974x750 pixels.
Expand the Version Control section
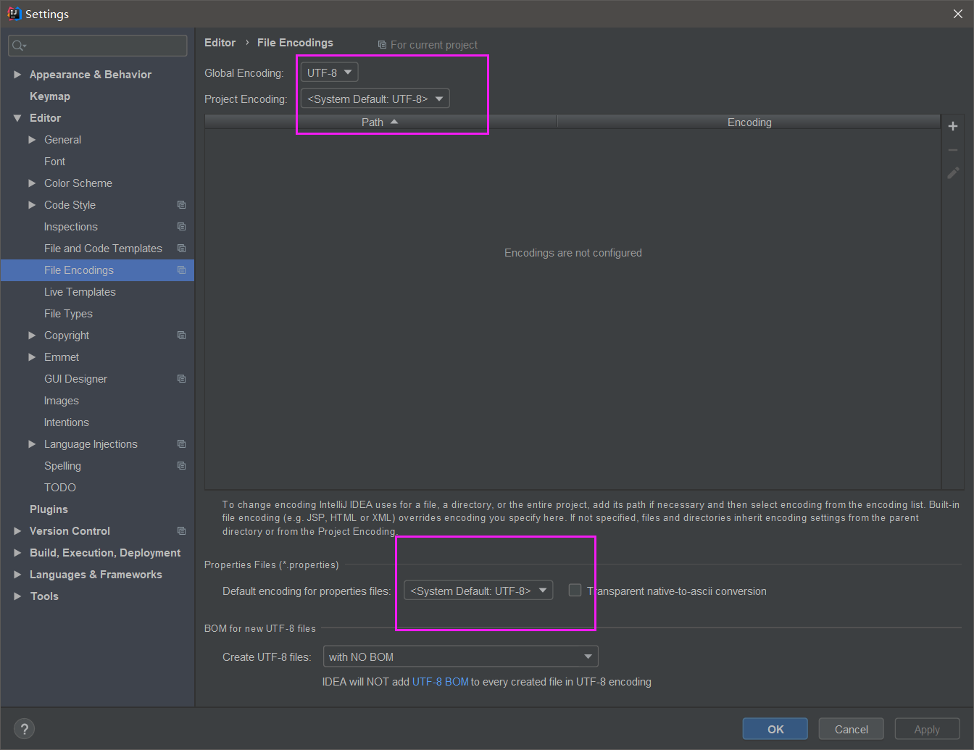pos(17,531)
